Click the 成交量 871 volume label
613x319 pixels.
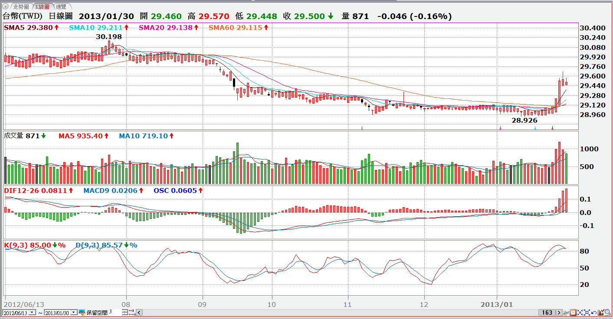(x=24, y=136)
